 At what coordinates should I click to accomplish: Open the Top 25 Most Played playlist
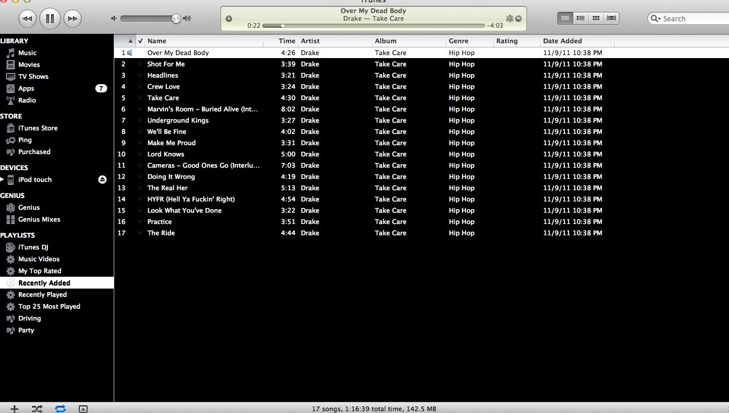(49, 306)
